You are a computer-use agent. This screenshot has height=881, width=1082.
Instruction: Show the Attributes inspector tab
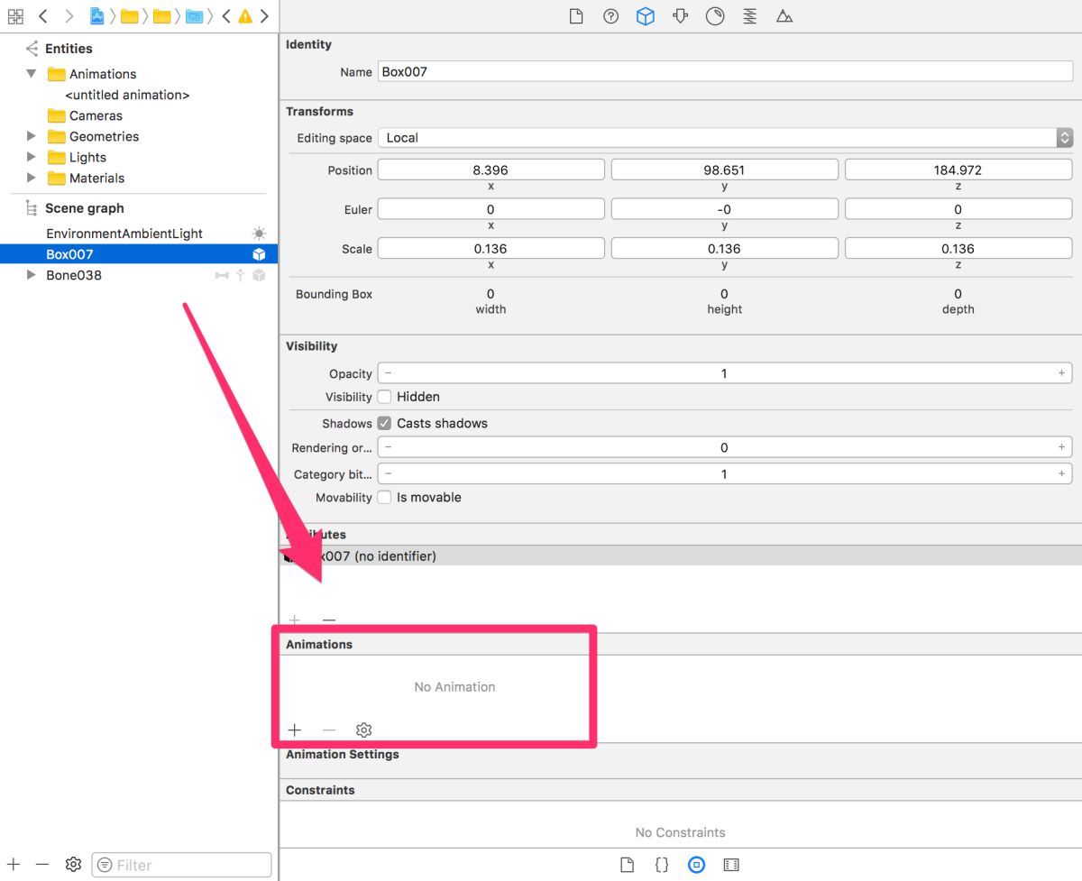pyautogui.click(x=680, y=16)
